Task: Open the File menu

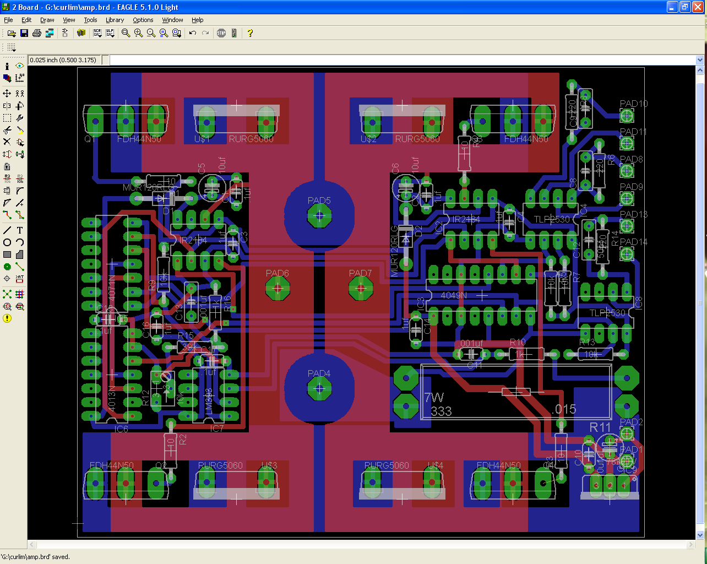Action: coord(8,20)
